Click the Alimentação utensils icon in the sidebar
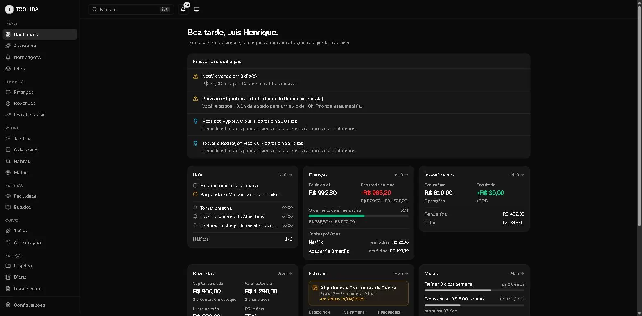642x316 pixels. 8,242
